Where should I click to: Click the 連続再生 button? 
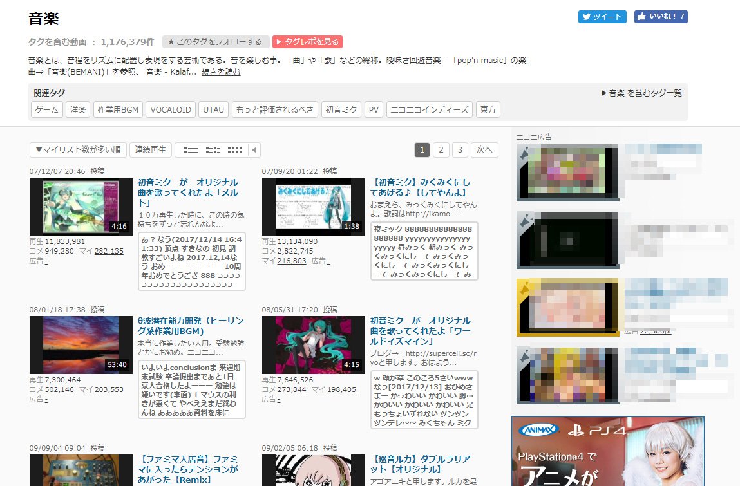point(151,150)
